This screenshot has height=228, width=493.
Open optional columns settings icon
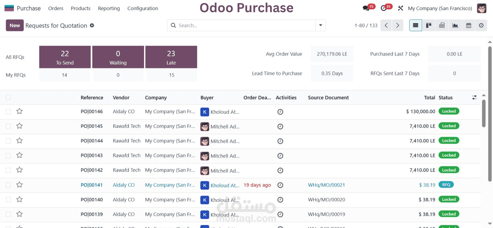pos(475,97)
